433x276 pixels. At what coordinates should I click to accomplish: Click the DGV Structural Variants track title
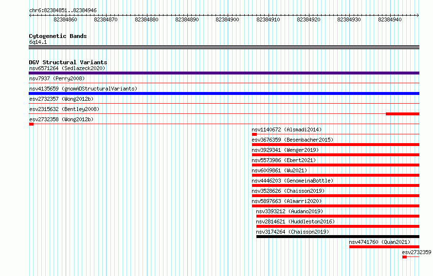point(68,62)
